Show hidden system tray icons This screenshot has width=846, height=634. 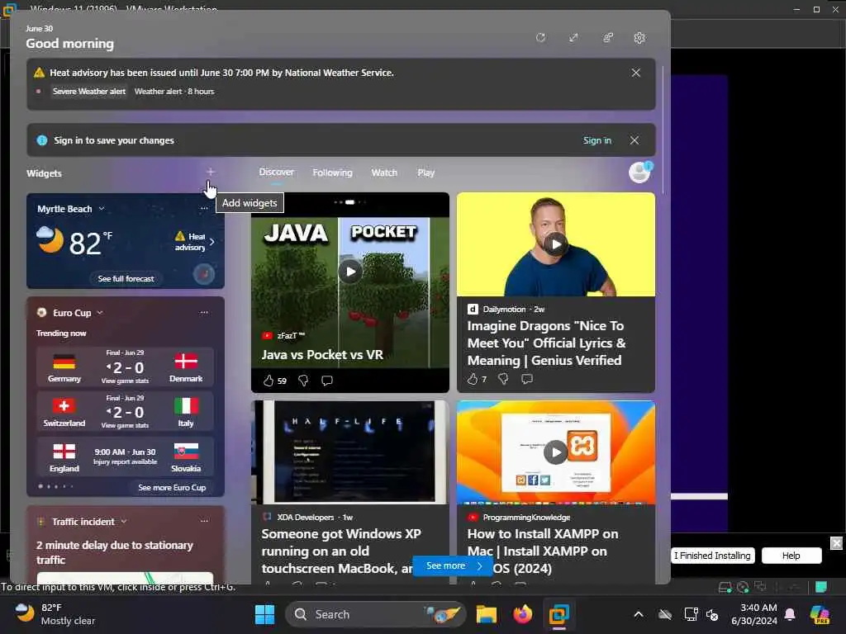click(639, 614)
